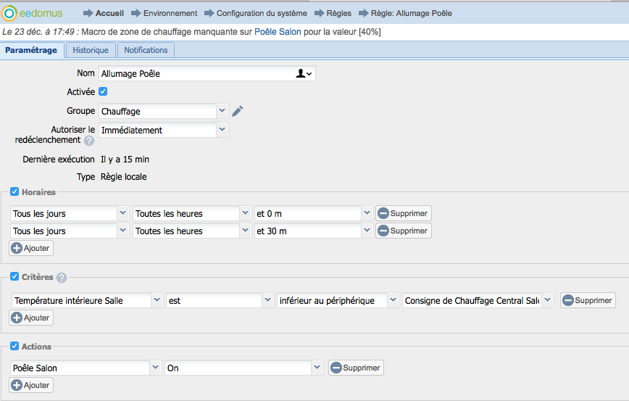Click the pencil icon next to Groupe
This screenshot has height=401, width=629.
click(238, 111)
